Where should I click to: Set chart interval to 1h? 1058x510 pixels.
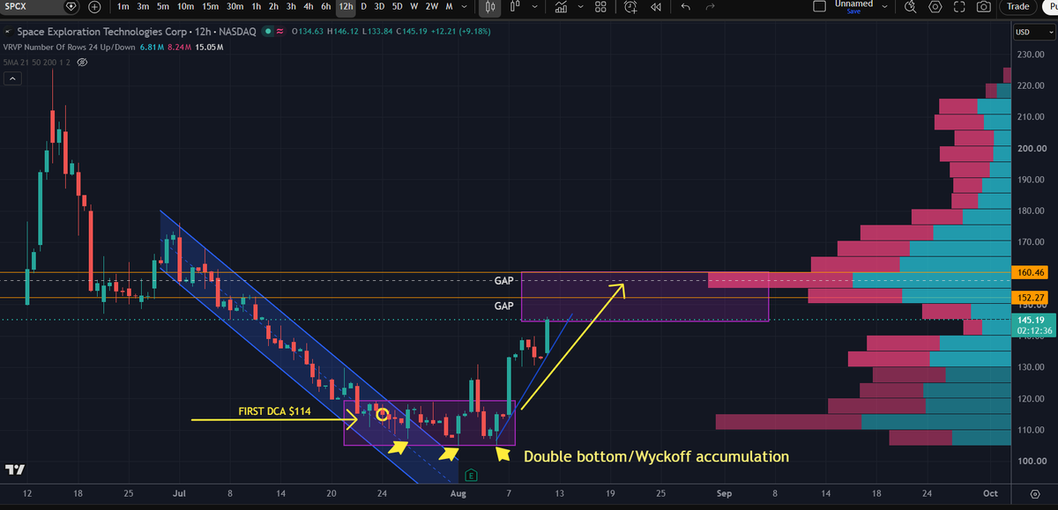tap(256, 6)
